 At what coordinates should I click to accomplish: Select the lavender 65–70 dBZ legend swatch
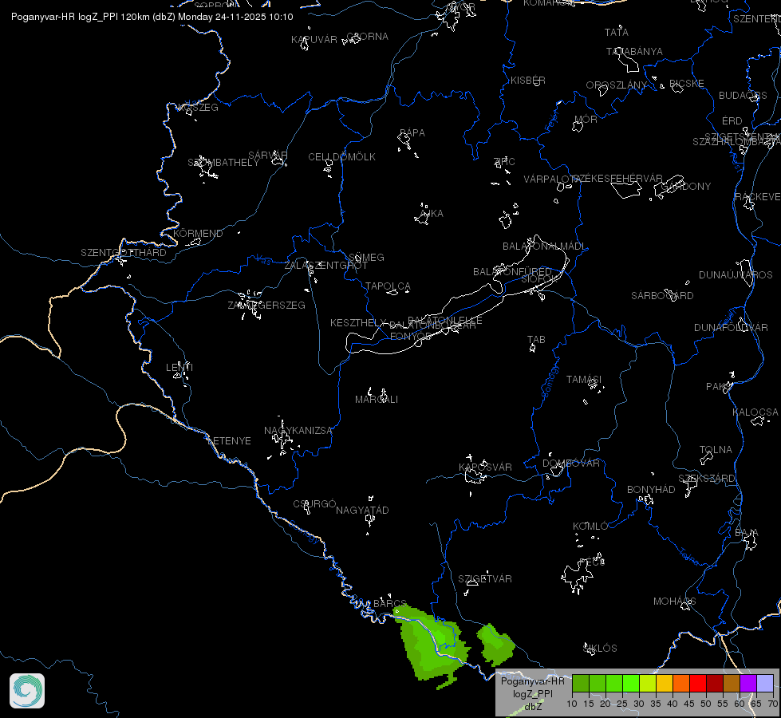coord(765,684)
